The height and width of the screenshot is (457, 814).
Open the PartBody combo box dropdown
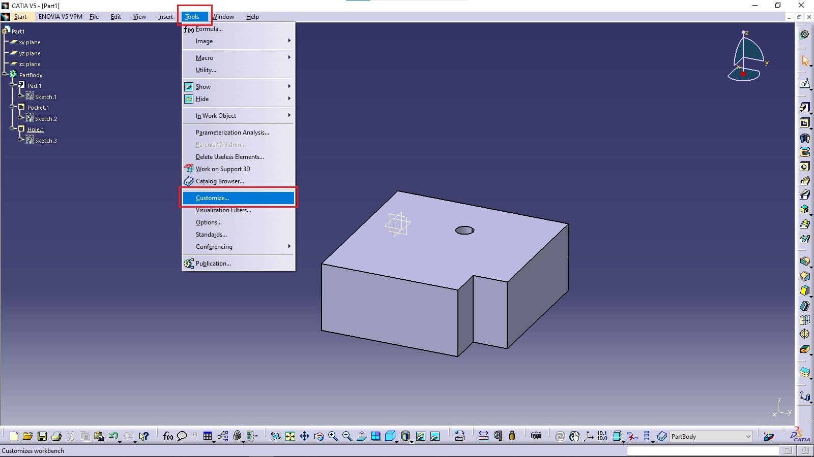point(748,437)
